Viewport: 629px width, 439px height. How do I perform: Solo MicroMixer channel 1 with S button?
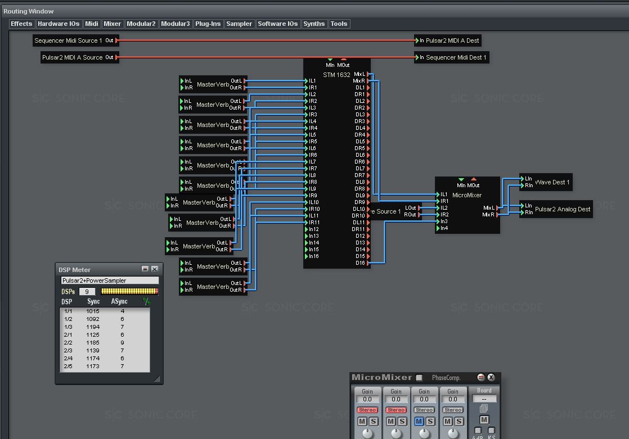[374, 422]
